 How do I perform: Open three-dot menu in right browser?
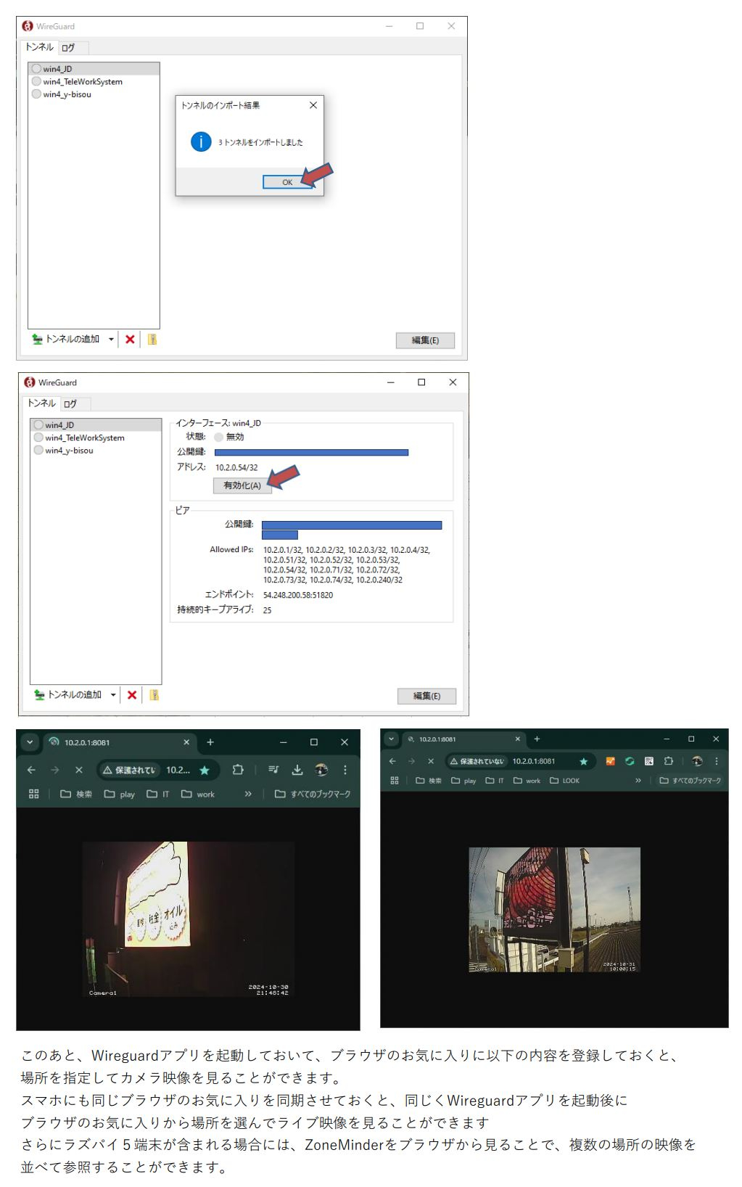(717, 761)
